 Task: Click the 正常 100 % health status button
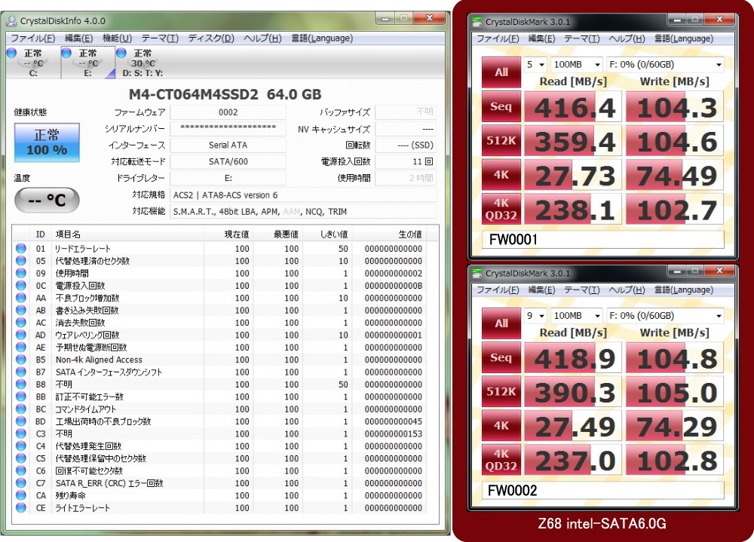[47, 142]
